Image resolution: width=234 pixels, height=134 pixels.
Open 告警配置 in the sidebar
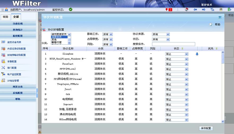[12, 61]
